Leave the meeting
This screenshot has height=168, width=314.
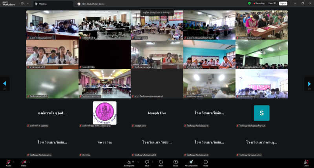coord(306,163)
